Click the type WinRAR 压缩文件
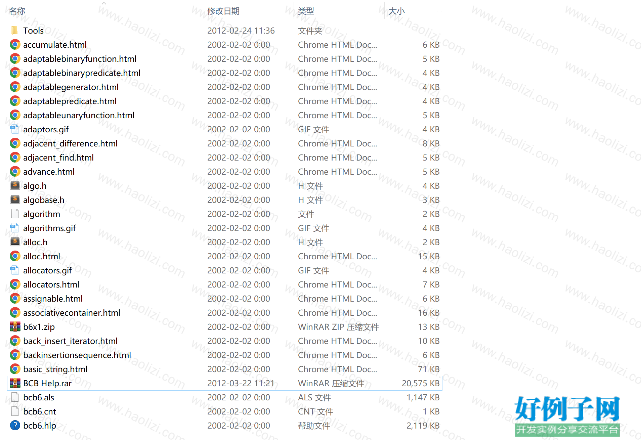The width and height of the screenshot is (641, 440). [331, 383]
